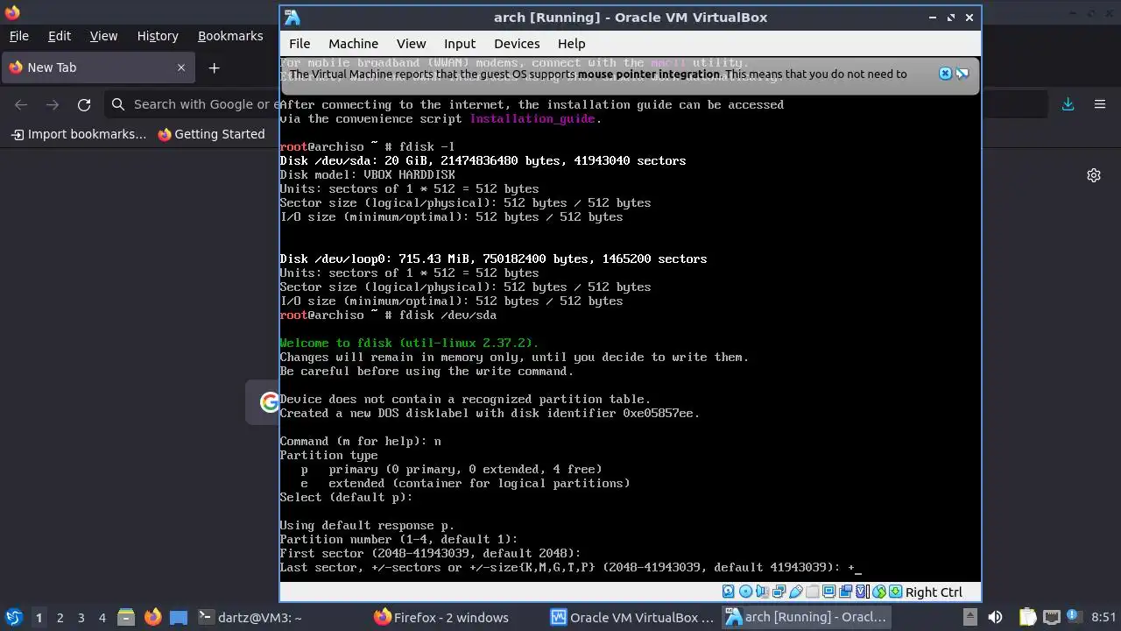Screen dimensions: 1121x631
Task: Click the optical disk indicator in VirtualBox status bar
Action: pos(746,592)
